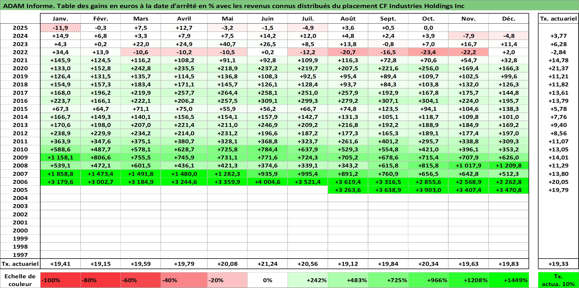
Task: Click the +309,1 cell in 2016
Action: (268, 101)
